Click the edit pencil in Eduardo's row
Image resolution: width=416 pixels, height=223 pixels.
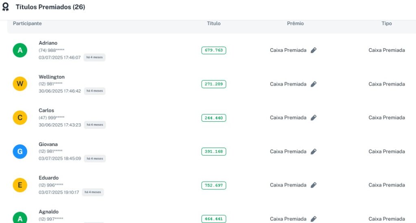[313, 185]
